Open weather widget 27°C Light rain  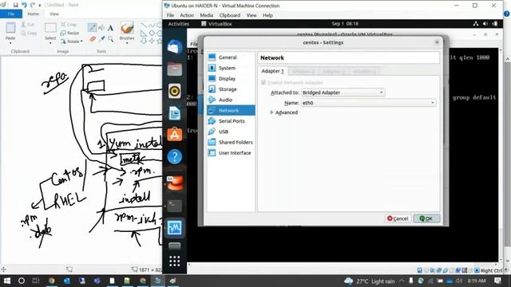(x=370, y=281)
